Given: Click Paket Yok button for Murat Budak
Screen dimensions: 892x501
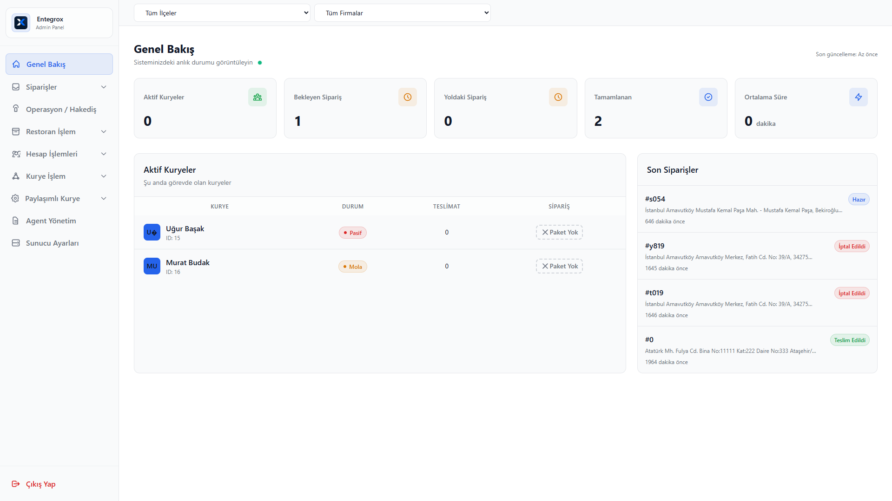Looking at the screenshot, I should tap(559, 266).
